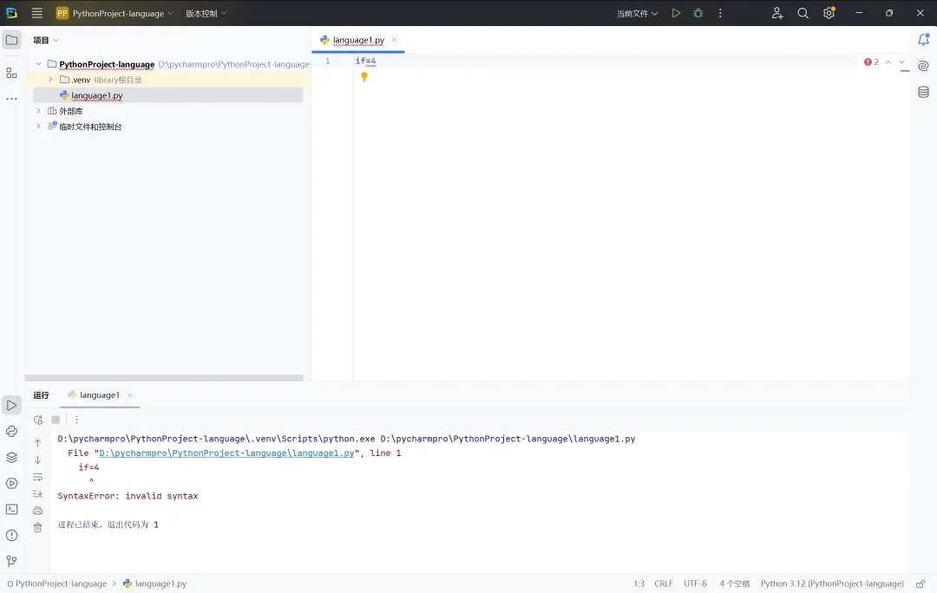
Task: Run the current file with green play
Action: pyautogui.click(x=676, y=13)
